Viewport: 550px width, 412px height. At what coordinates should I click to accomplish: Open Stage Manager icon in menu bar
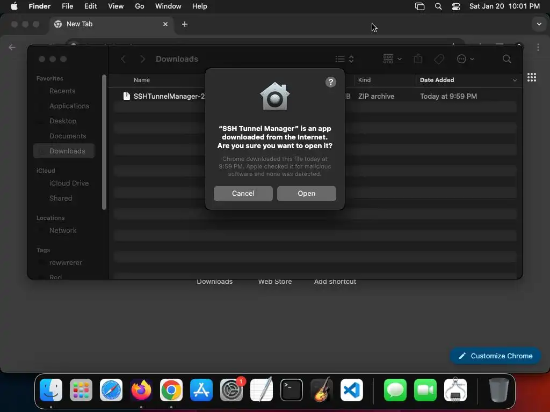tap(419, 6)
